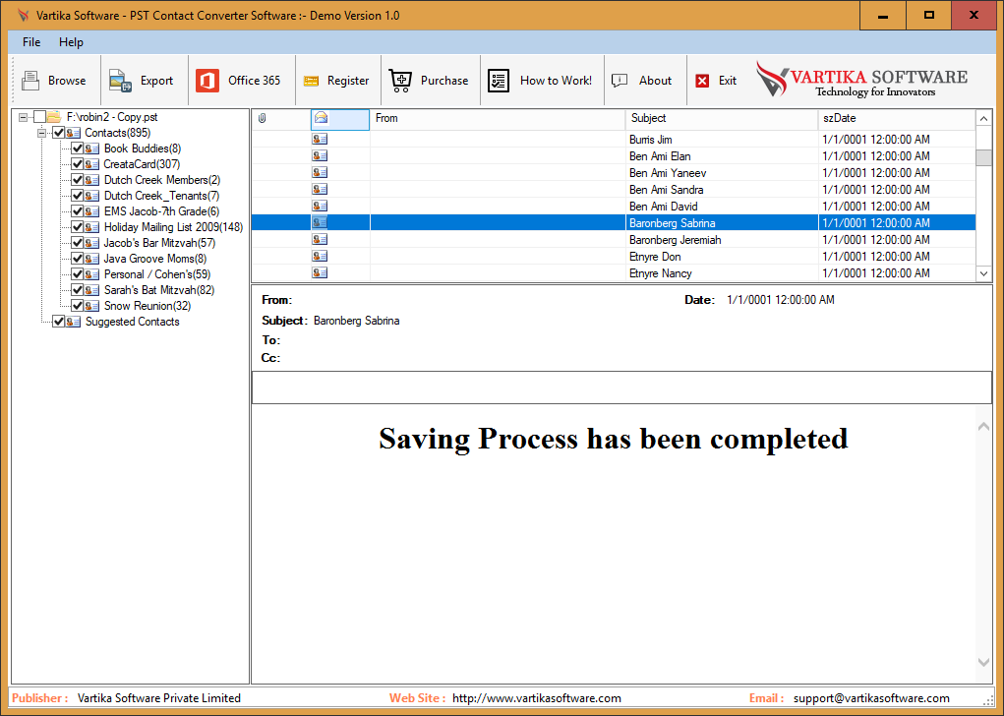Collapse the F:\robin2 - Copy.pst tree node
Image resolution: width=1004 pixels, height=716 pixels.
pos(23,117)
